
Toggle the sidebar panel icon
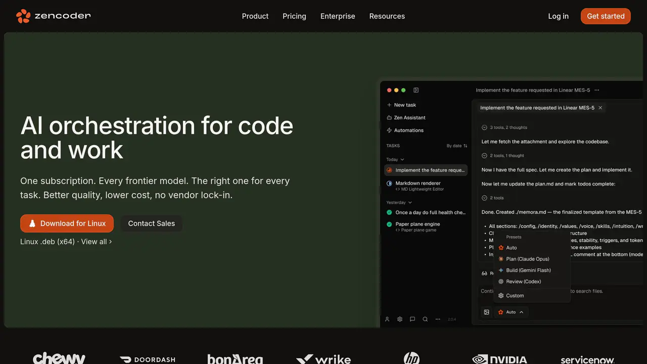(x=416, y=90)
